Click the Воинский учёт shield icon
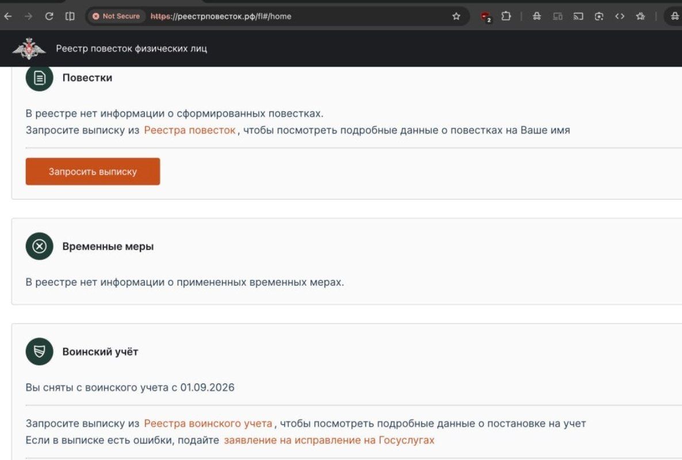The image size is (682, 460). pyautogui.click(x=39, y=351)
